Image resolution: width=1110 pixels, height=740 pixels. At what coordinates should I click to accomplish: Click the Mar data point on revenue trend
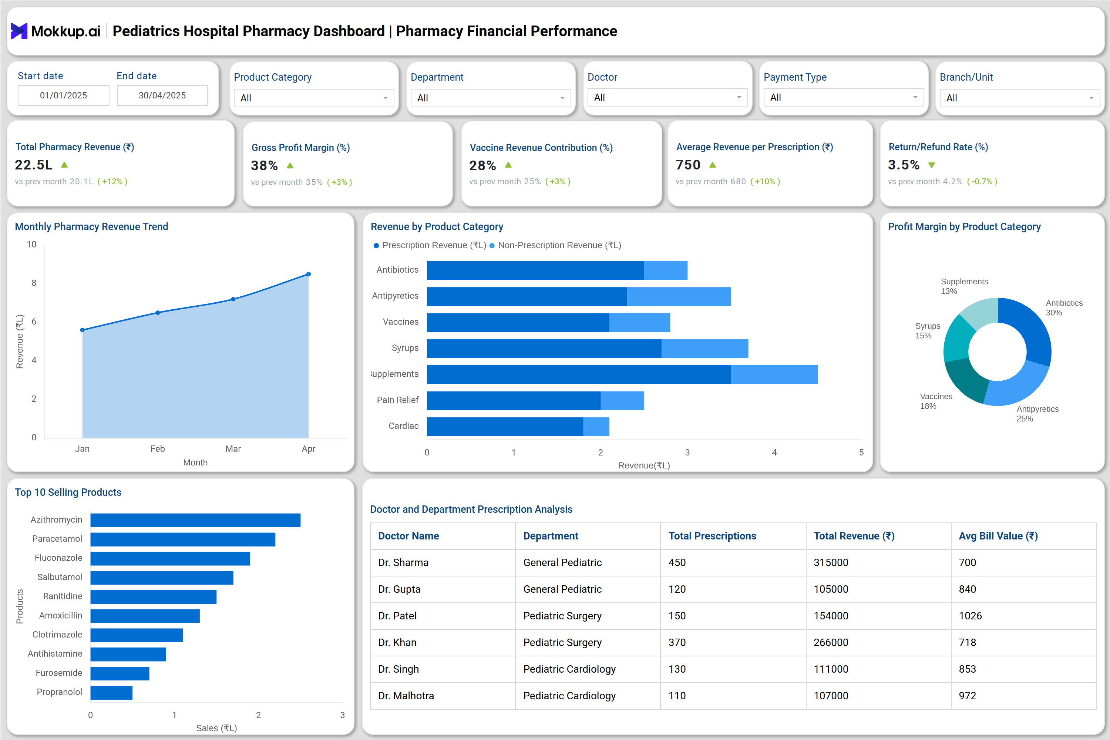click(233, 299)
